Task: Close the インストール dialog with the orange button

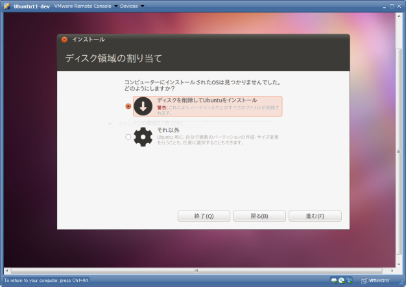Action: pos(64,40)
